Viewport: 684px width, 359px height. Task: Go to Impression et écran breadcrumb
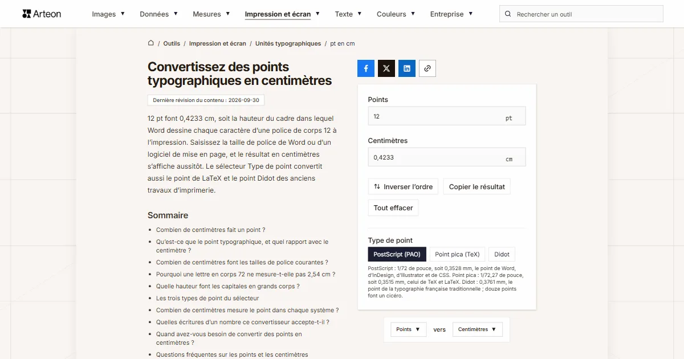point(218,43)
